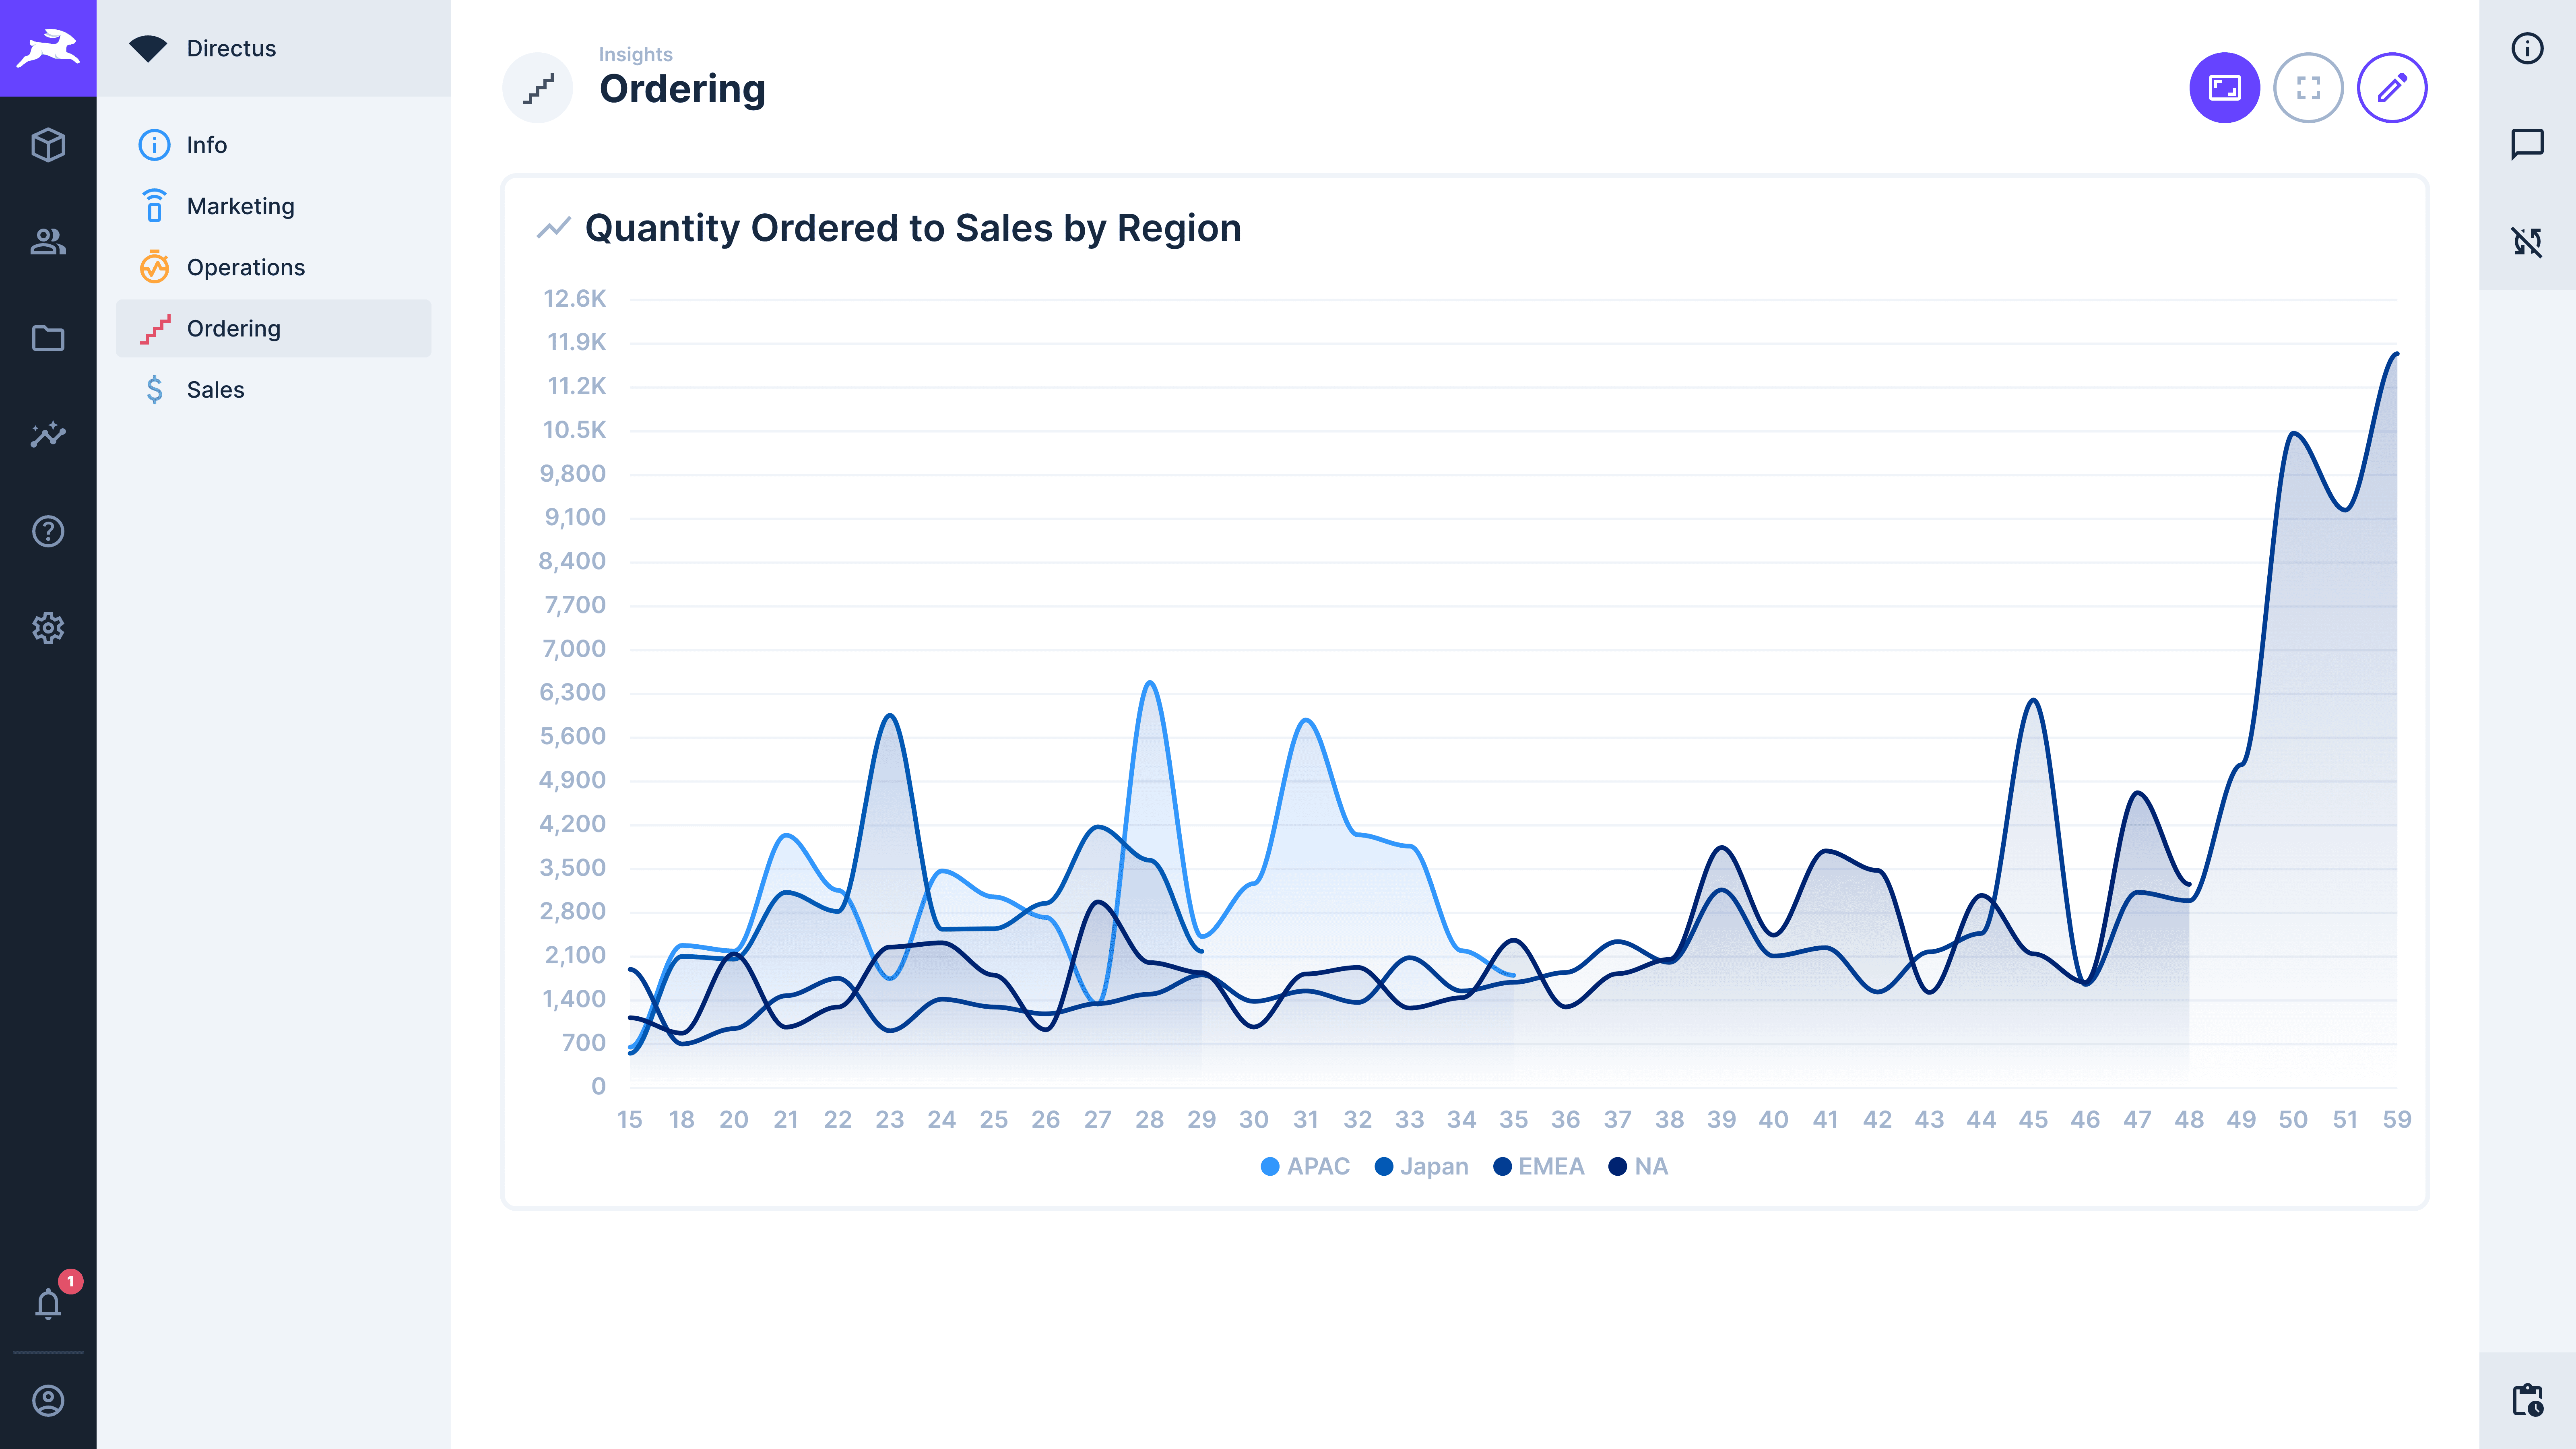Click the 7,000 y-axis label

click(574, 648)
